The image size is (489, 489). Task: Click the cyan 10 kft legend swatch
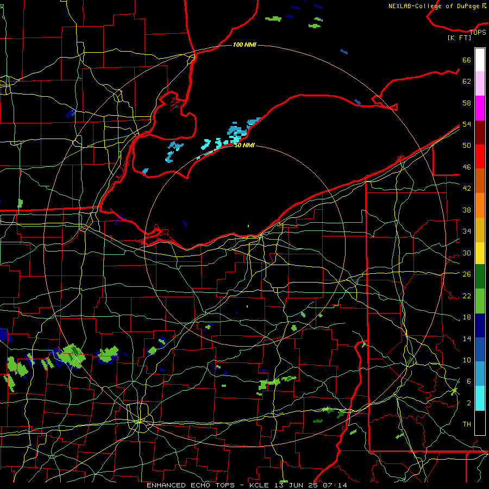[480, 398]
